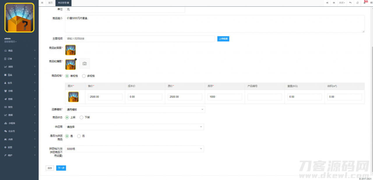Remove the carousel image with the X badge
Image resolution: width=373 pixels, height=180 pixels.
pyautogui.click(x=76, y=59)
